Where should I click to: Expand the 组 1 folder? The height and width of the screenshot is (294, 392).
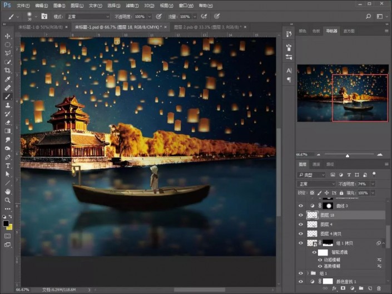click(x=307, y=273)
